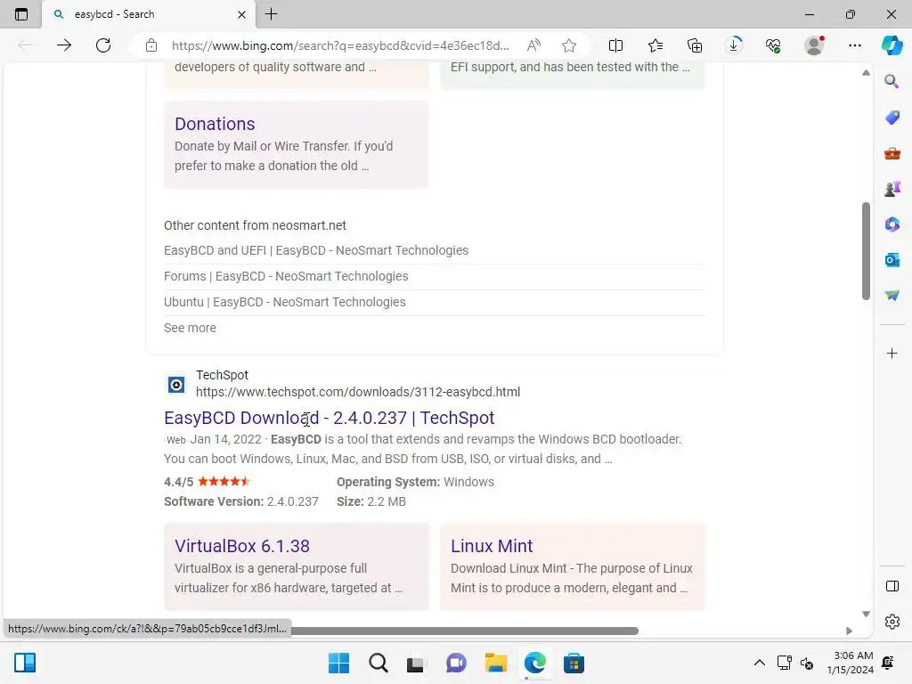912x684 pixels.
Task: Open sidebar Search tool
Action: 892,81
